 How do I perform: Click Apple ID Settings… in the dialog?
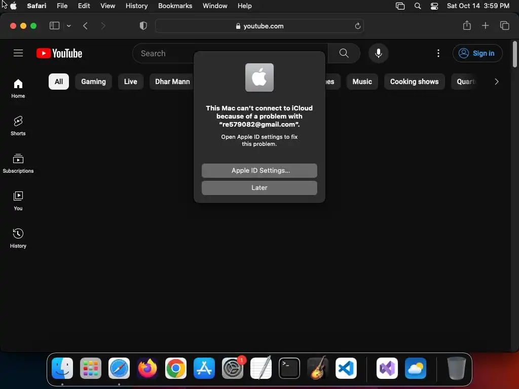point(259,170)
